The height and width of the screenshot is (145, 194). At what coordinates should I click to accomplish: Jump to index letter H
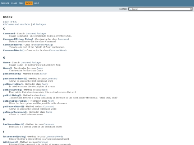tap(8, 22)
